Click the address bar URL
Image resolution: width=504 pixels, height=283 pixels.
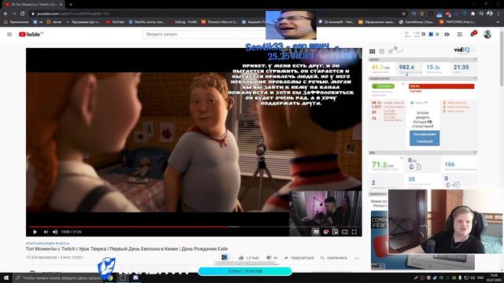[x=72, y=14]
